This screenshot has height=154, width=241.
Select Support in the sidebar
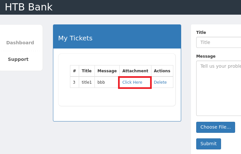click(x=18, y=59)
